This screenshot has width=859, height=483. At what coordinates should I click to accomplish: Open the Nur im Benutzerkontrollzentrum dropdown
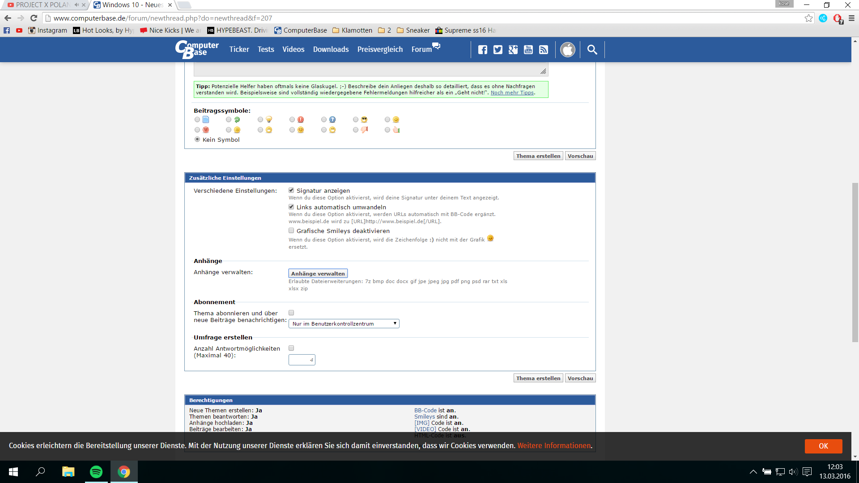tap(344, 324)
